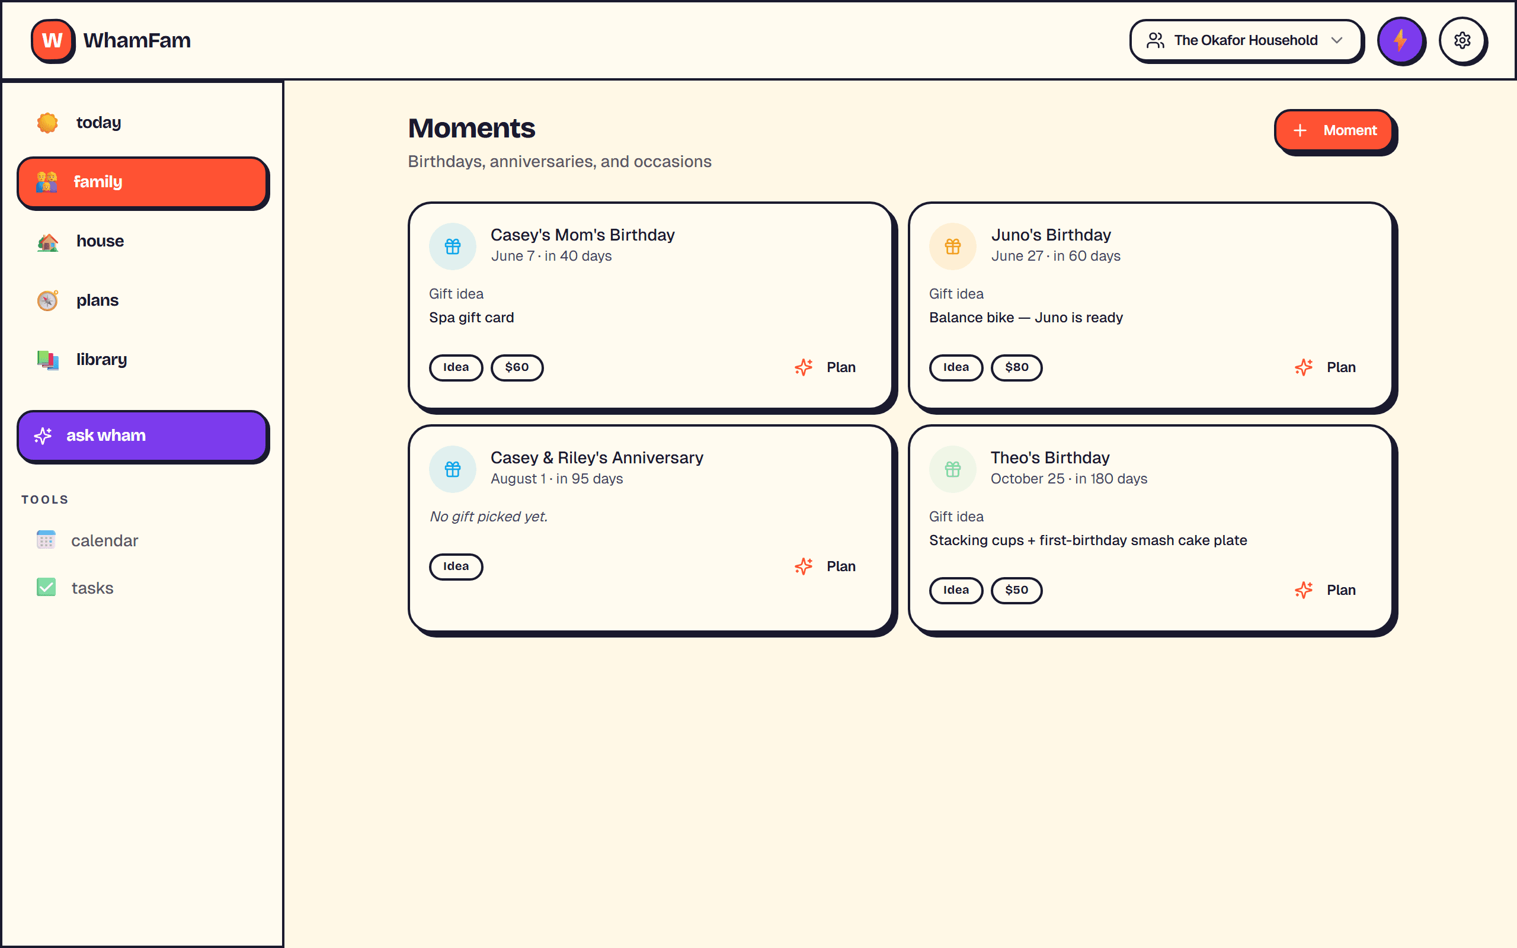Click Plan on Theo's Birthday card
Screen dimensions: 1517x948
[1325, 590]
